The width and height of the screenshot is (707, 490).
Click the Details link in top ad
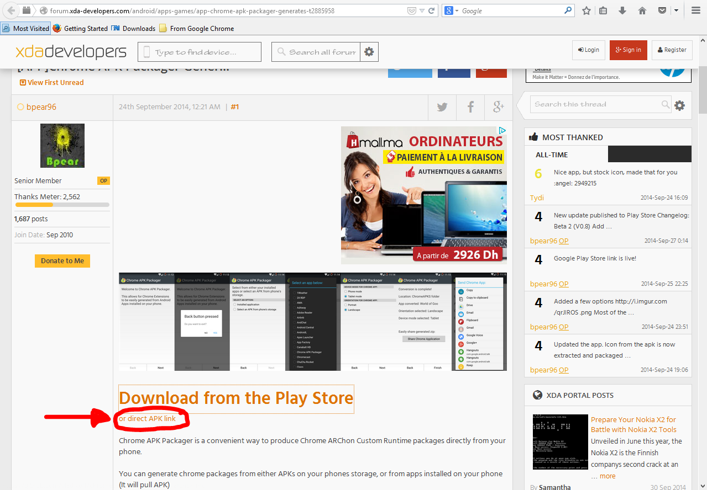click(x=542, y=70)
